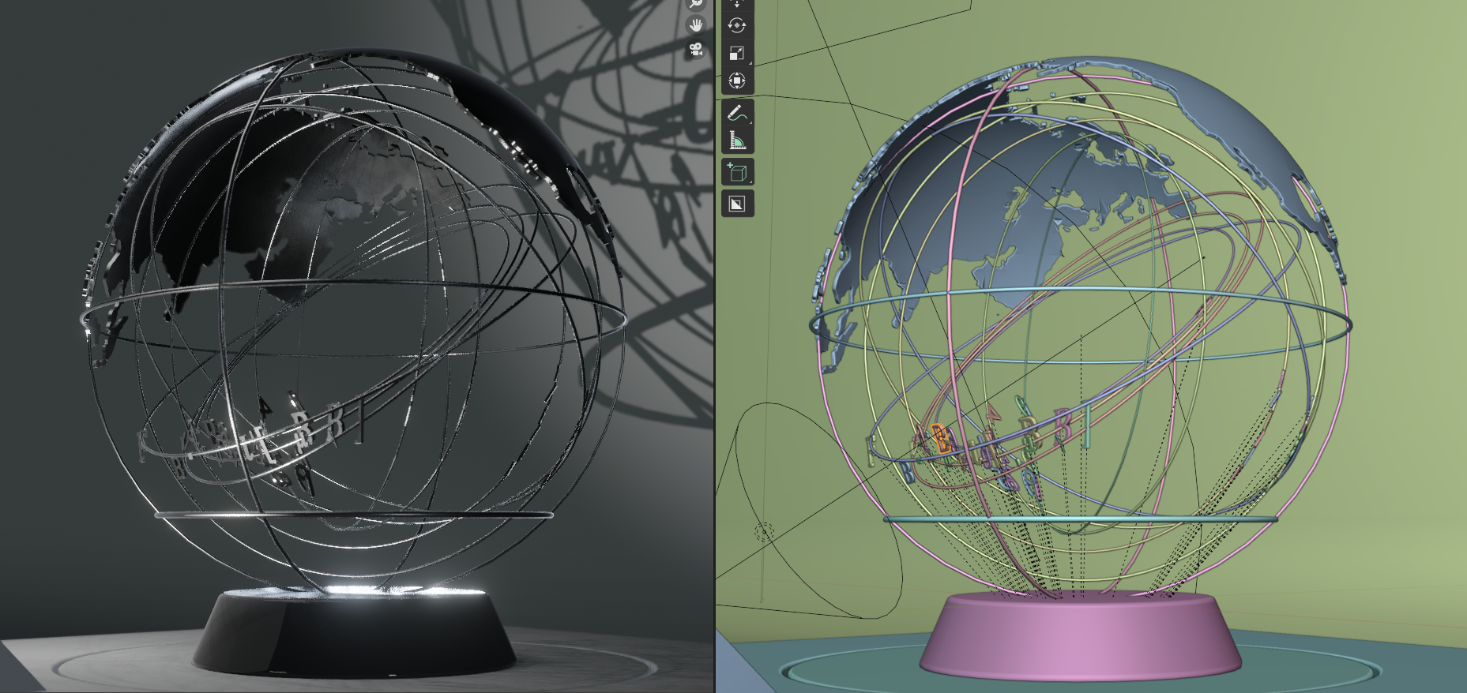The width and height of the screenshot is (1467, 693).
Task: Click the orange highlighted letter B
Action: point(942,438)
